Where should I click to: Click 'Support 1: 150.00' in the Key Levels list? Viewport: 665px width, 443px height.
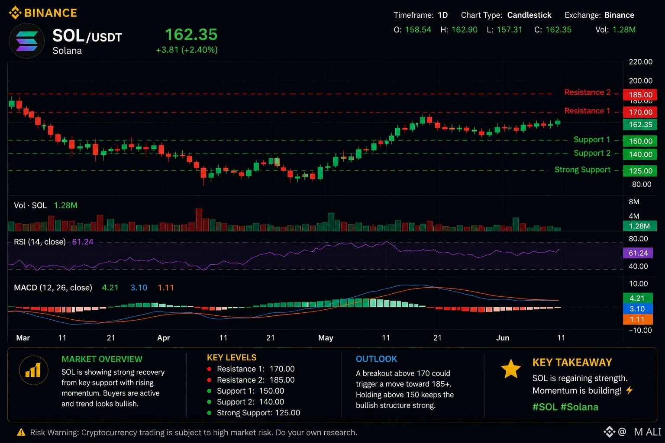pos(250,391)
